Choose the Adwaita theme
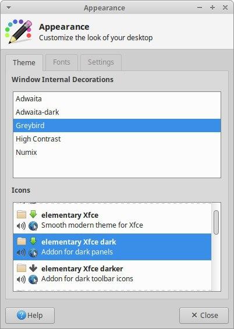 point(117,98)
